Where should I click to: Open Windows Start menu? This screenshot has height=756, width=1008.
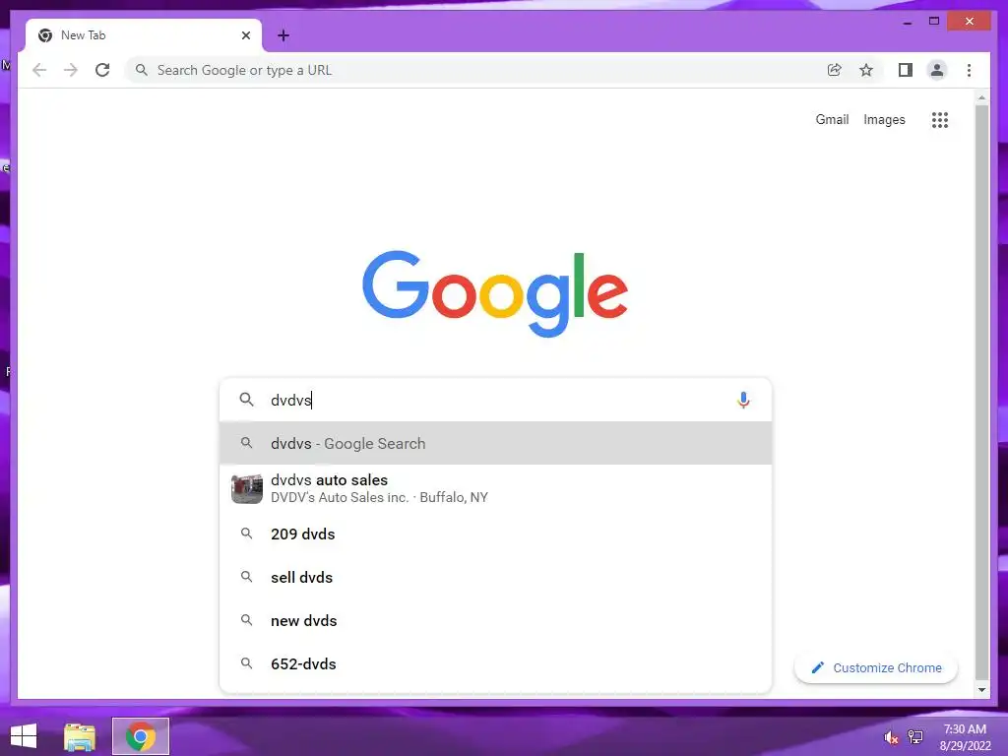pyautogui.click(x=24, y=736)
